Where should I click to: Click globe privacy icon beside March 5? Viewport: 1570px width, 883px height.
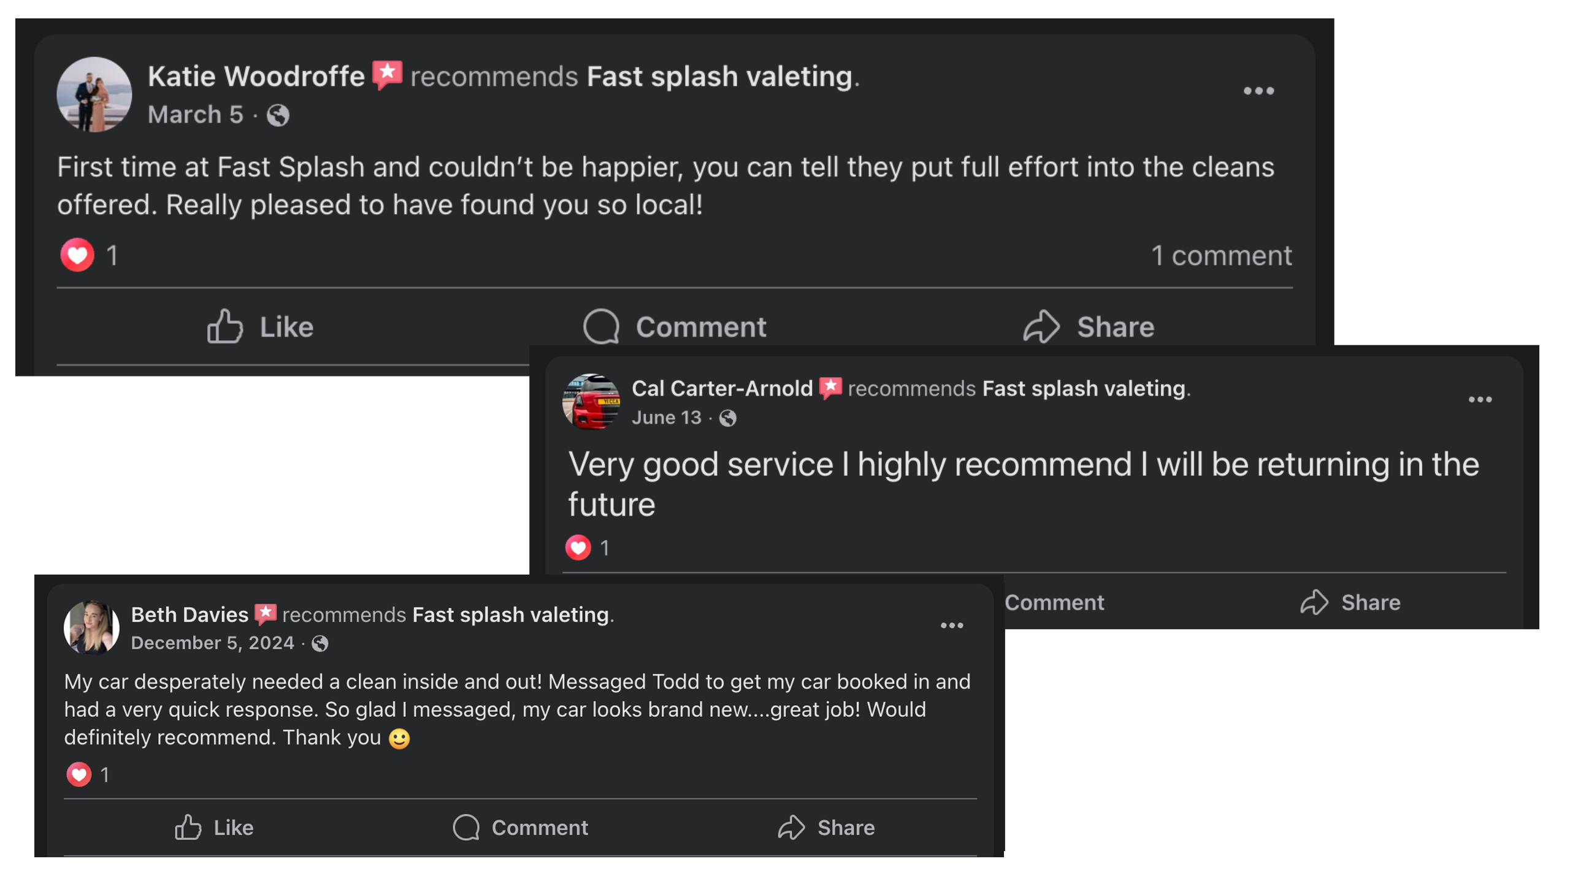click(x=278, y=115)
